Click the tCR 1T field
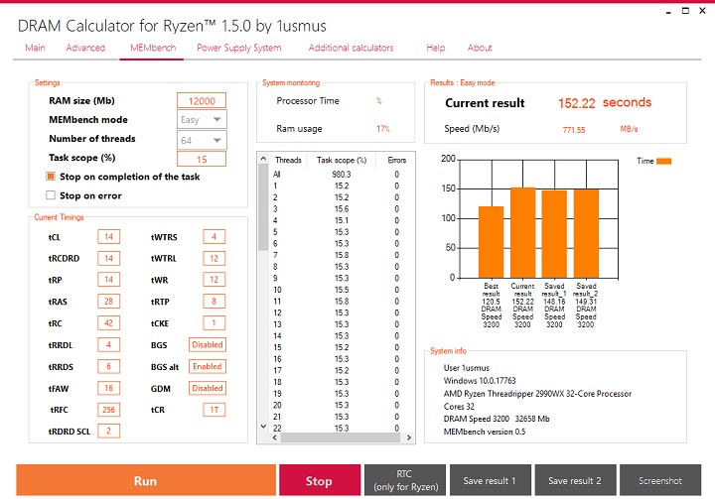 pyautogui.click(x=214, y=410)
